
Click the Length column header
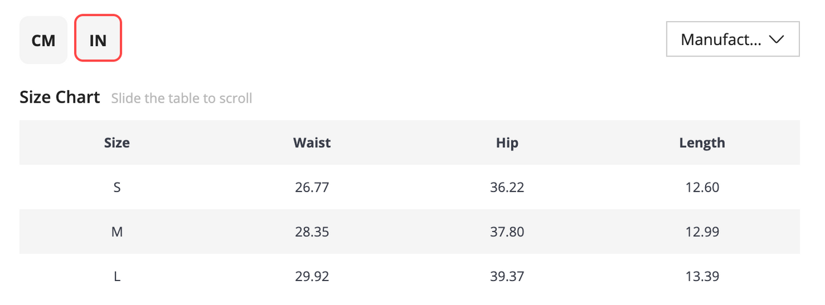(x=702, y=143)
